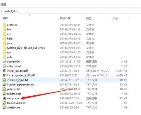This screenshot has width=141, height=115.
Task: Select the Matlab_R2015B x64_Full crack folder icon
Action: [x=4, y=48]
